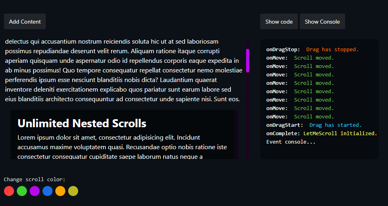Click the paragraph starting "delectus qui accusantium"
The width and height of the screenshot is (388, 206).
click(x=123, y=70)
